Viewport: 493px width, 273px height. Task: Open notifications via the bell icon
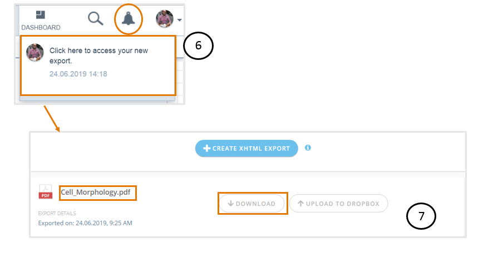tap(129, 19)
